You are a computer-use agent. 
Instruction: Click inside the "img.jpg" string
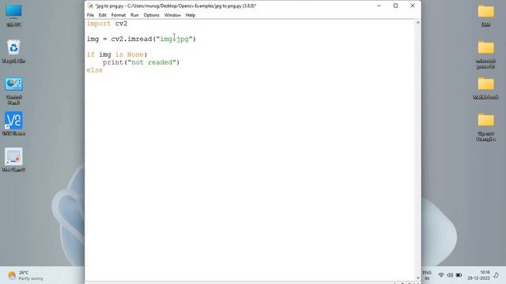[x=174, y=39]
